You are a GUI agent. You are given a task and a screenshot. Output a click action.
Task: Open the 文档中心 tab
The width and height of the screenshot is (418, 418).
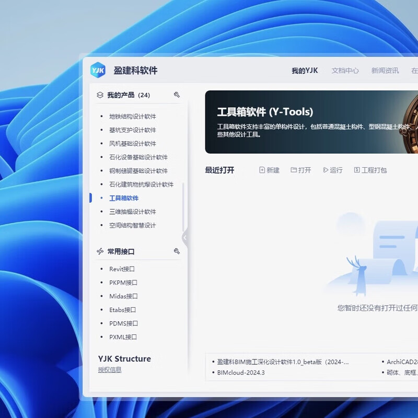click(x=345, y=71)
